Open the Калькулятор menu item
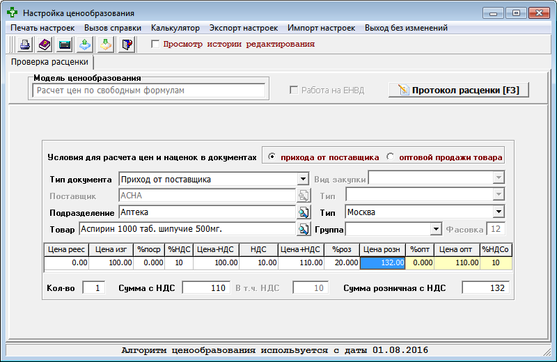The image size is (557, 362). point(175,28)
